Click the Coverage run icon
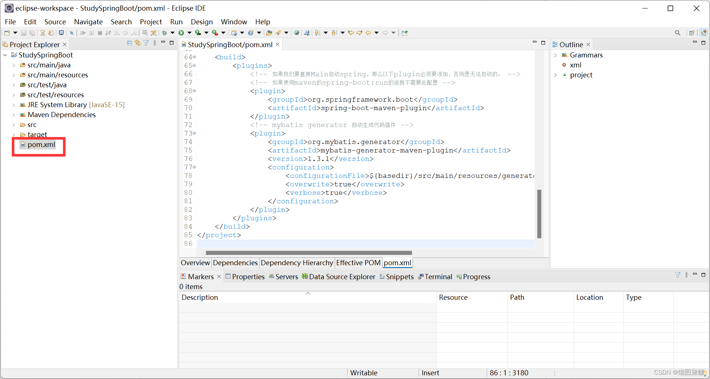The width and height of the screenshot is (710, 379). pos(198,32)
